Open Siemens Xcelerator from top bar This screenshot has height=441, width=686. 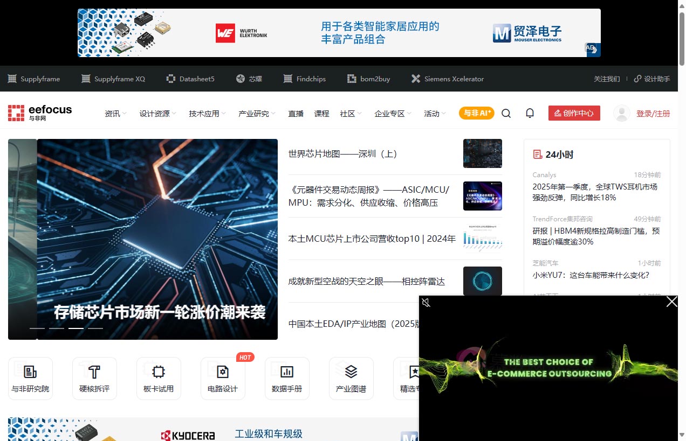pyautogui.click(x=447, y=79)
